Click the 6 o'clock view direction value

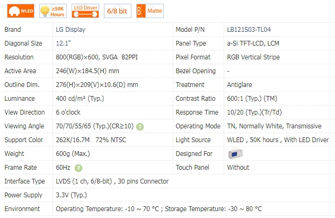68,112
